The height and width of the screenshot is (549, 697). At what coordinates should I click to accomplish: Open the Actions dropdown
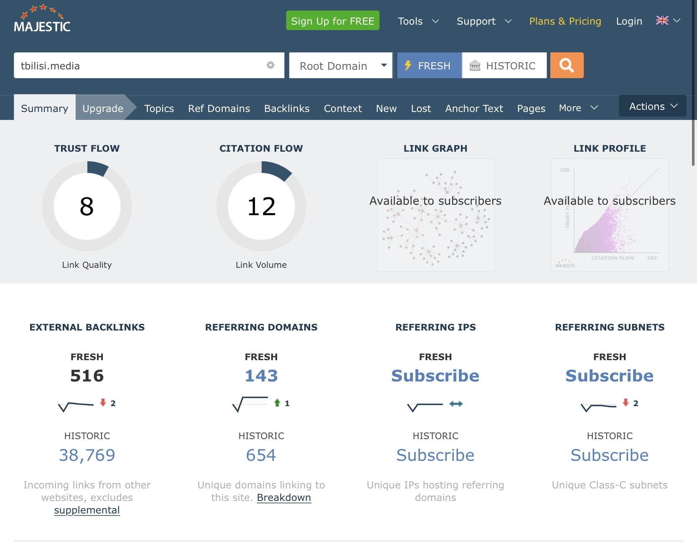coord(653,106)
